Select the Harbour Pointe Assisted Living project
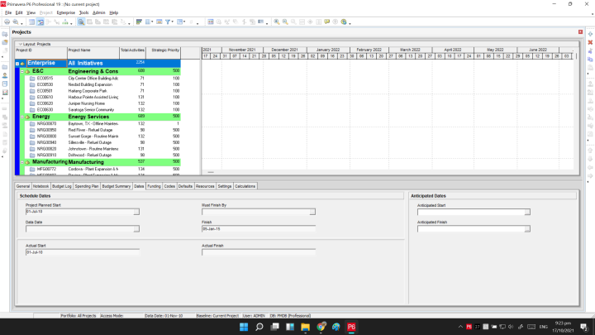 (91, 97)
